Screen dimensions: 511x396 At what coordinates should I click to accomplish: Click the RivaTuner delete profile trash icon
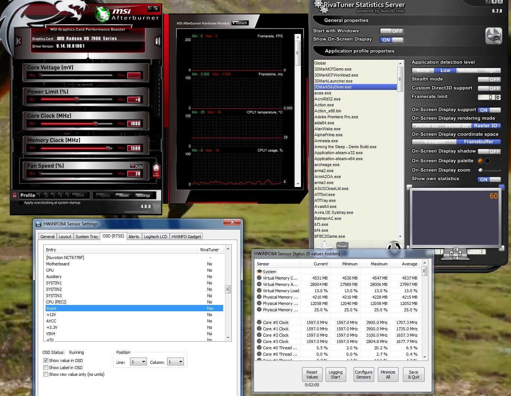pos(342,245)
